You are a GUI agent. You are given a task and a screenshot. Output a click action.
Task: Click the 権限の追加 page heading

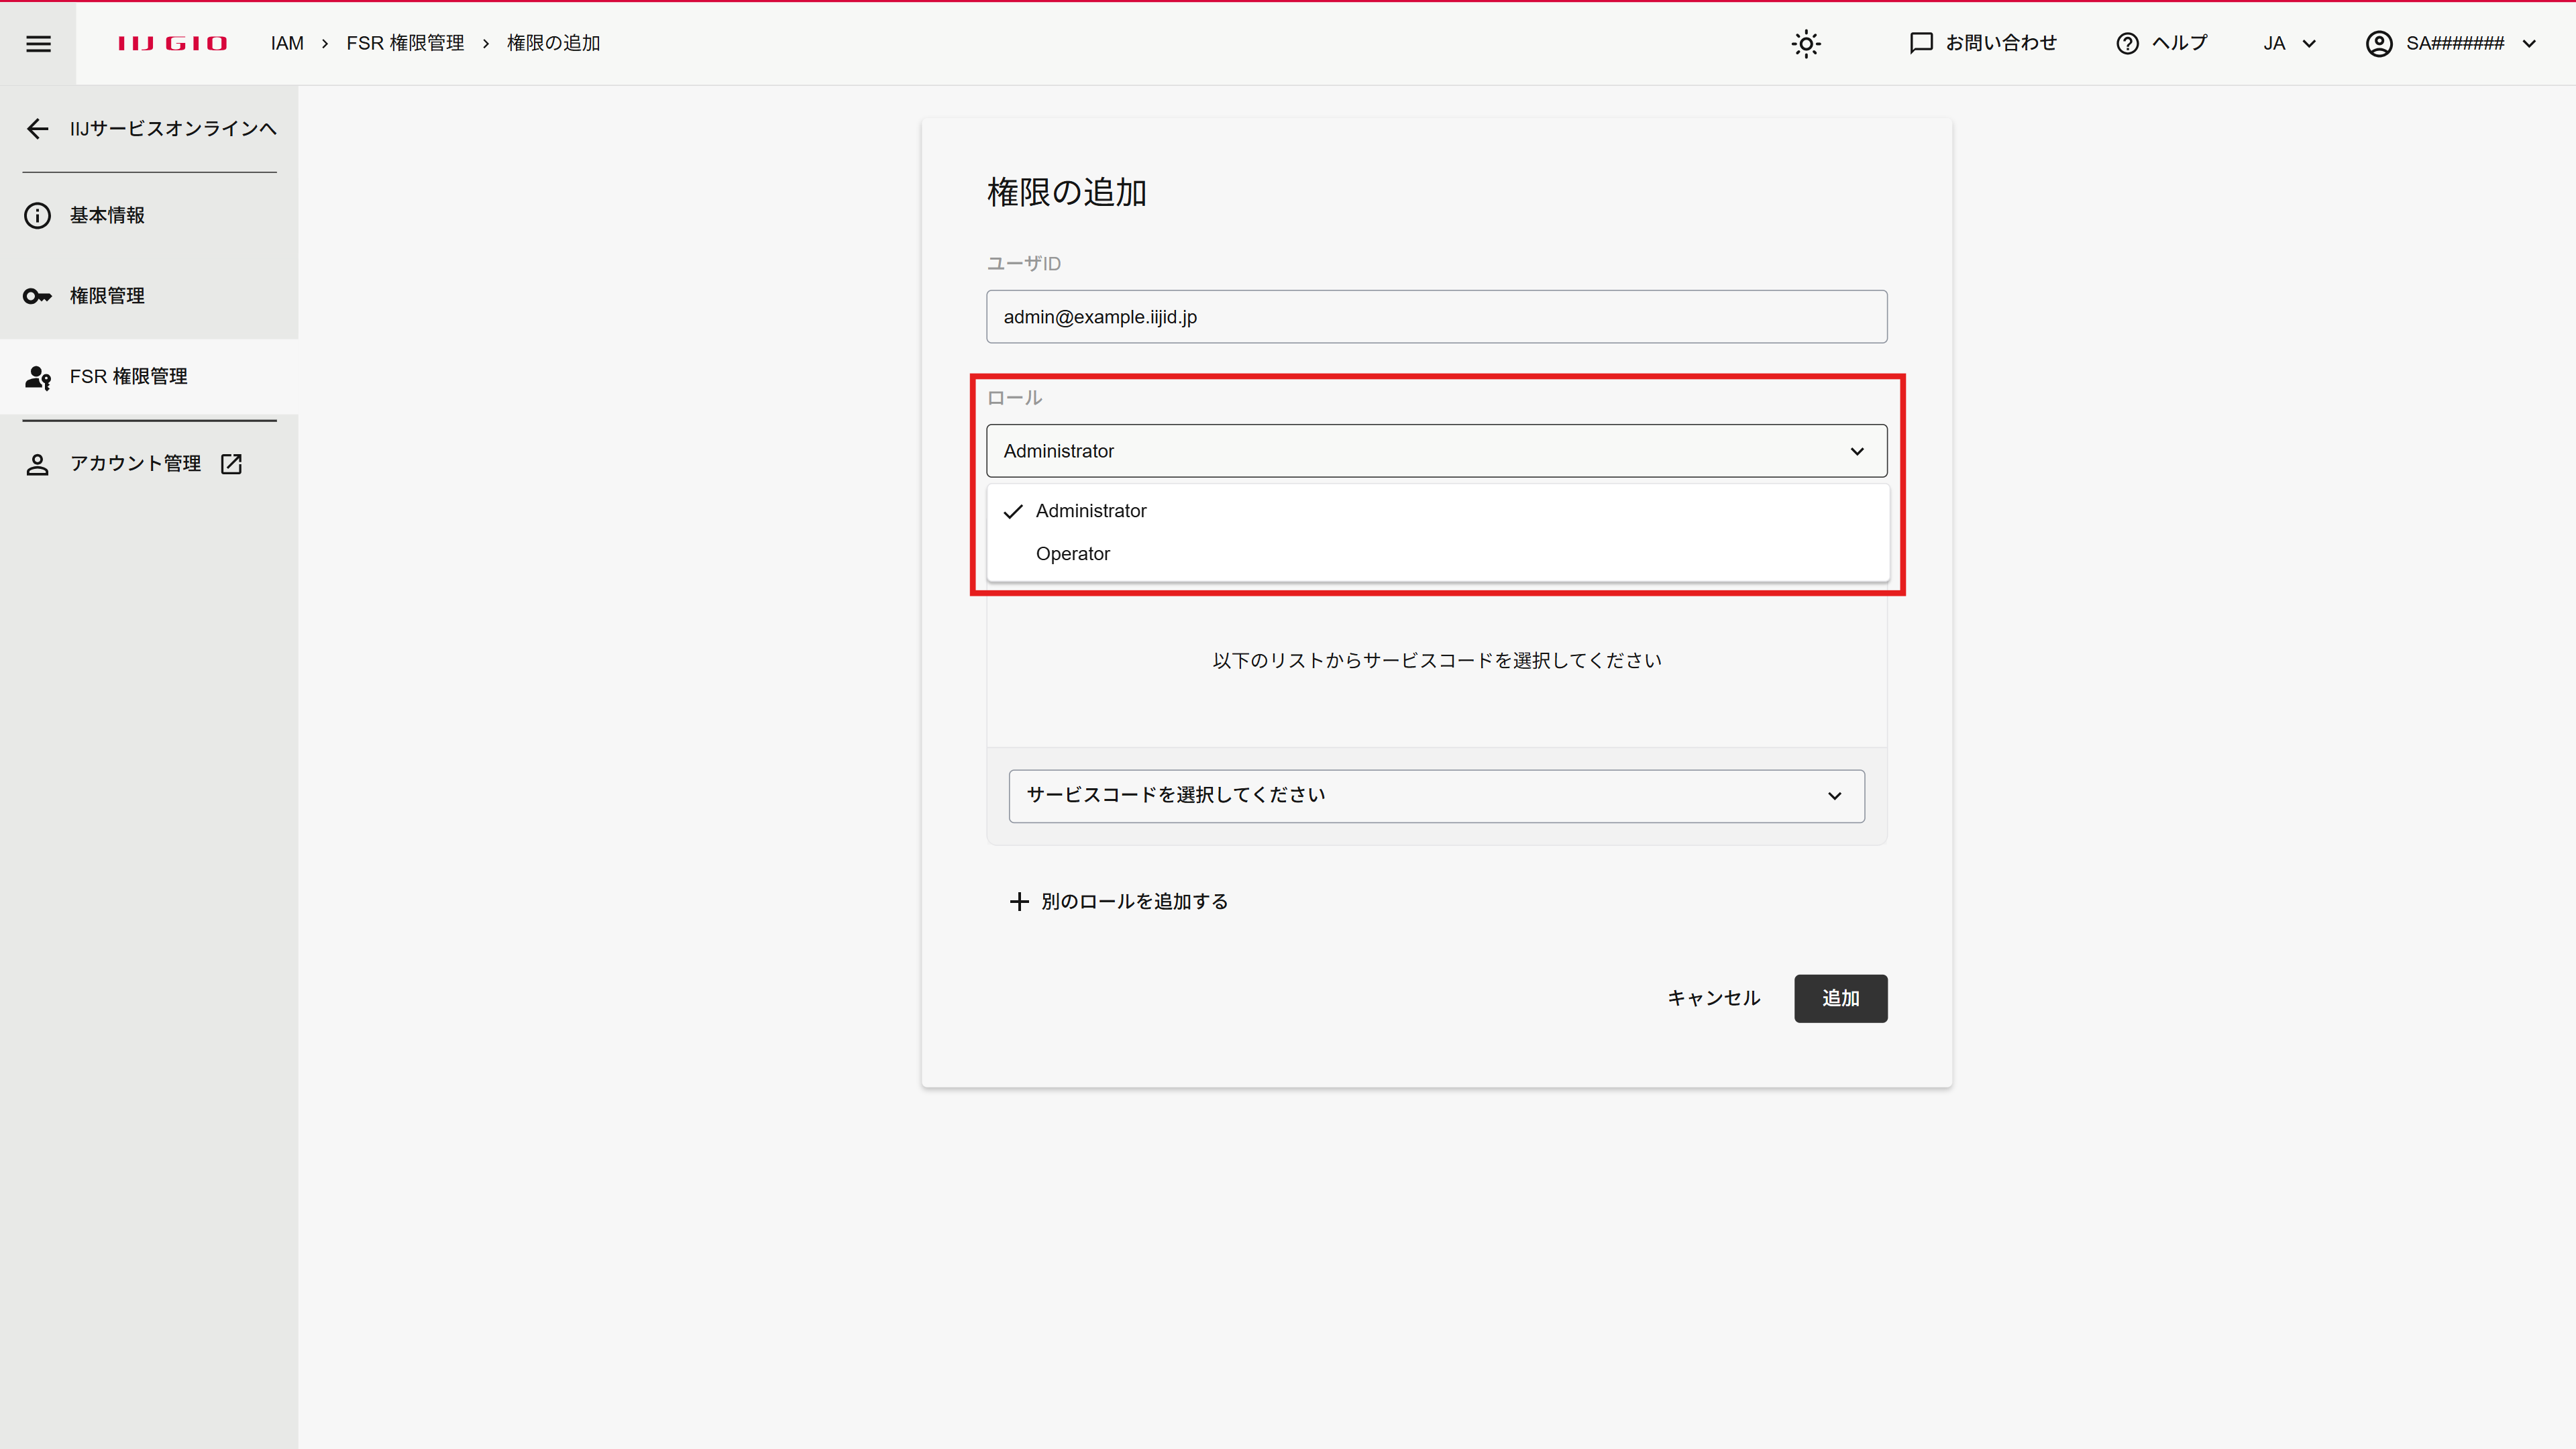(1067, 192)
